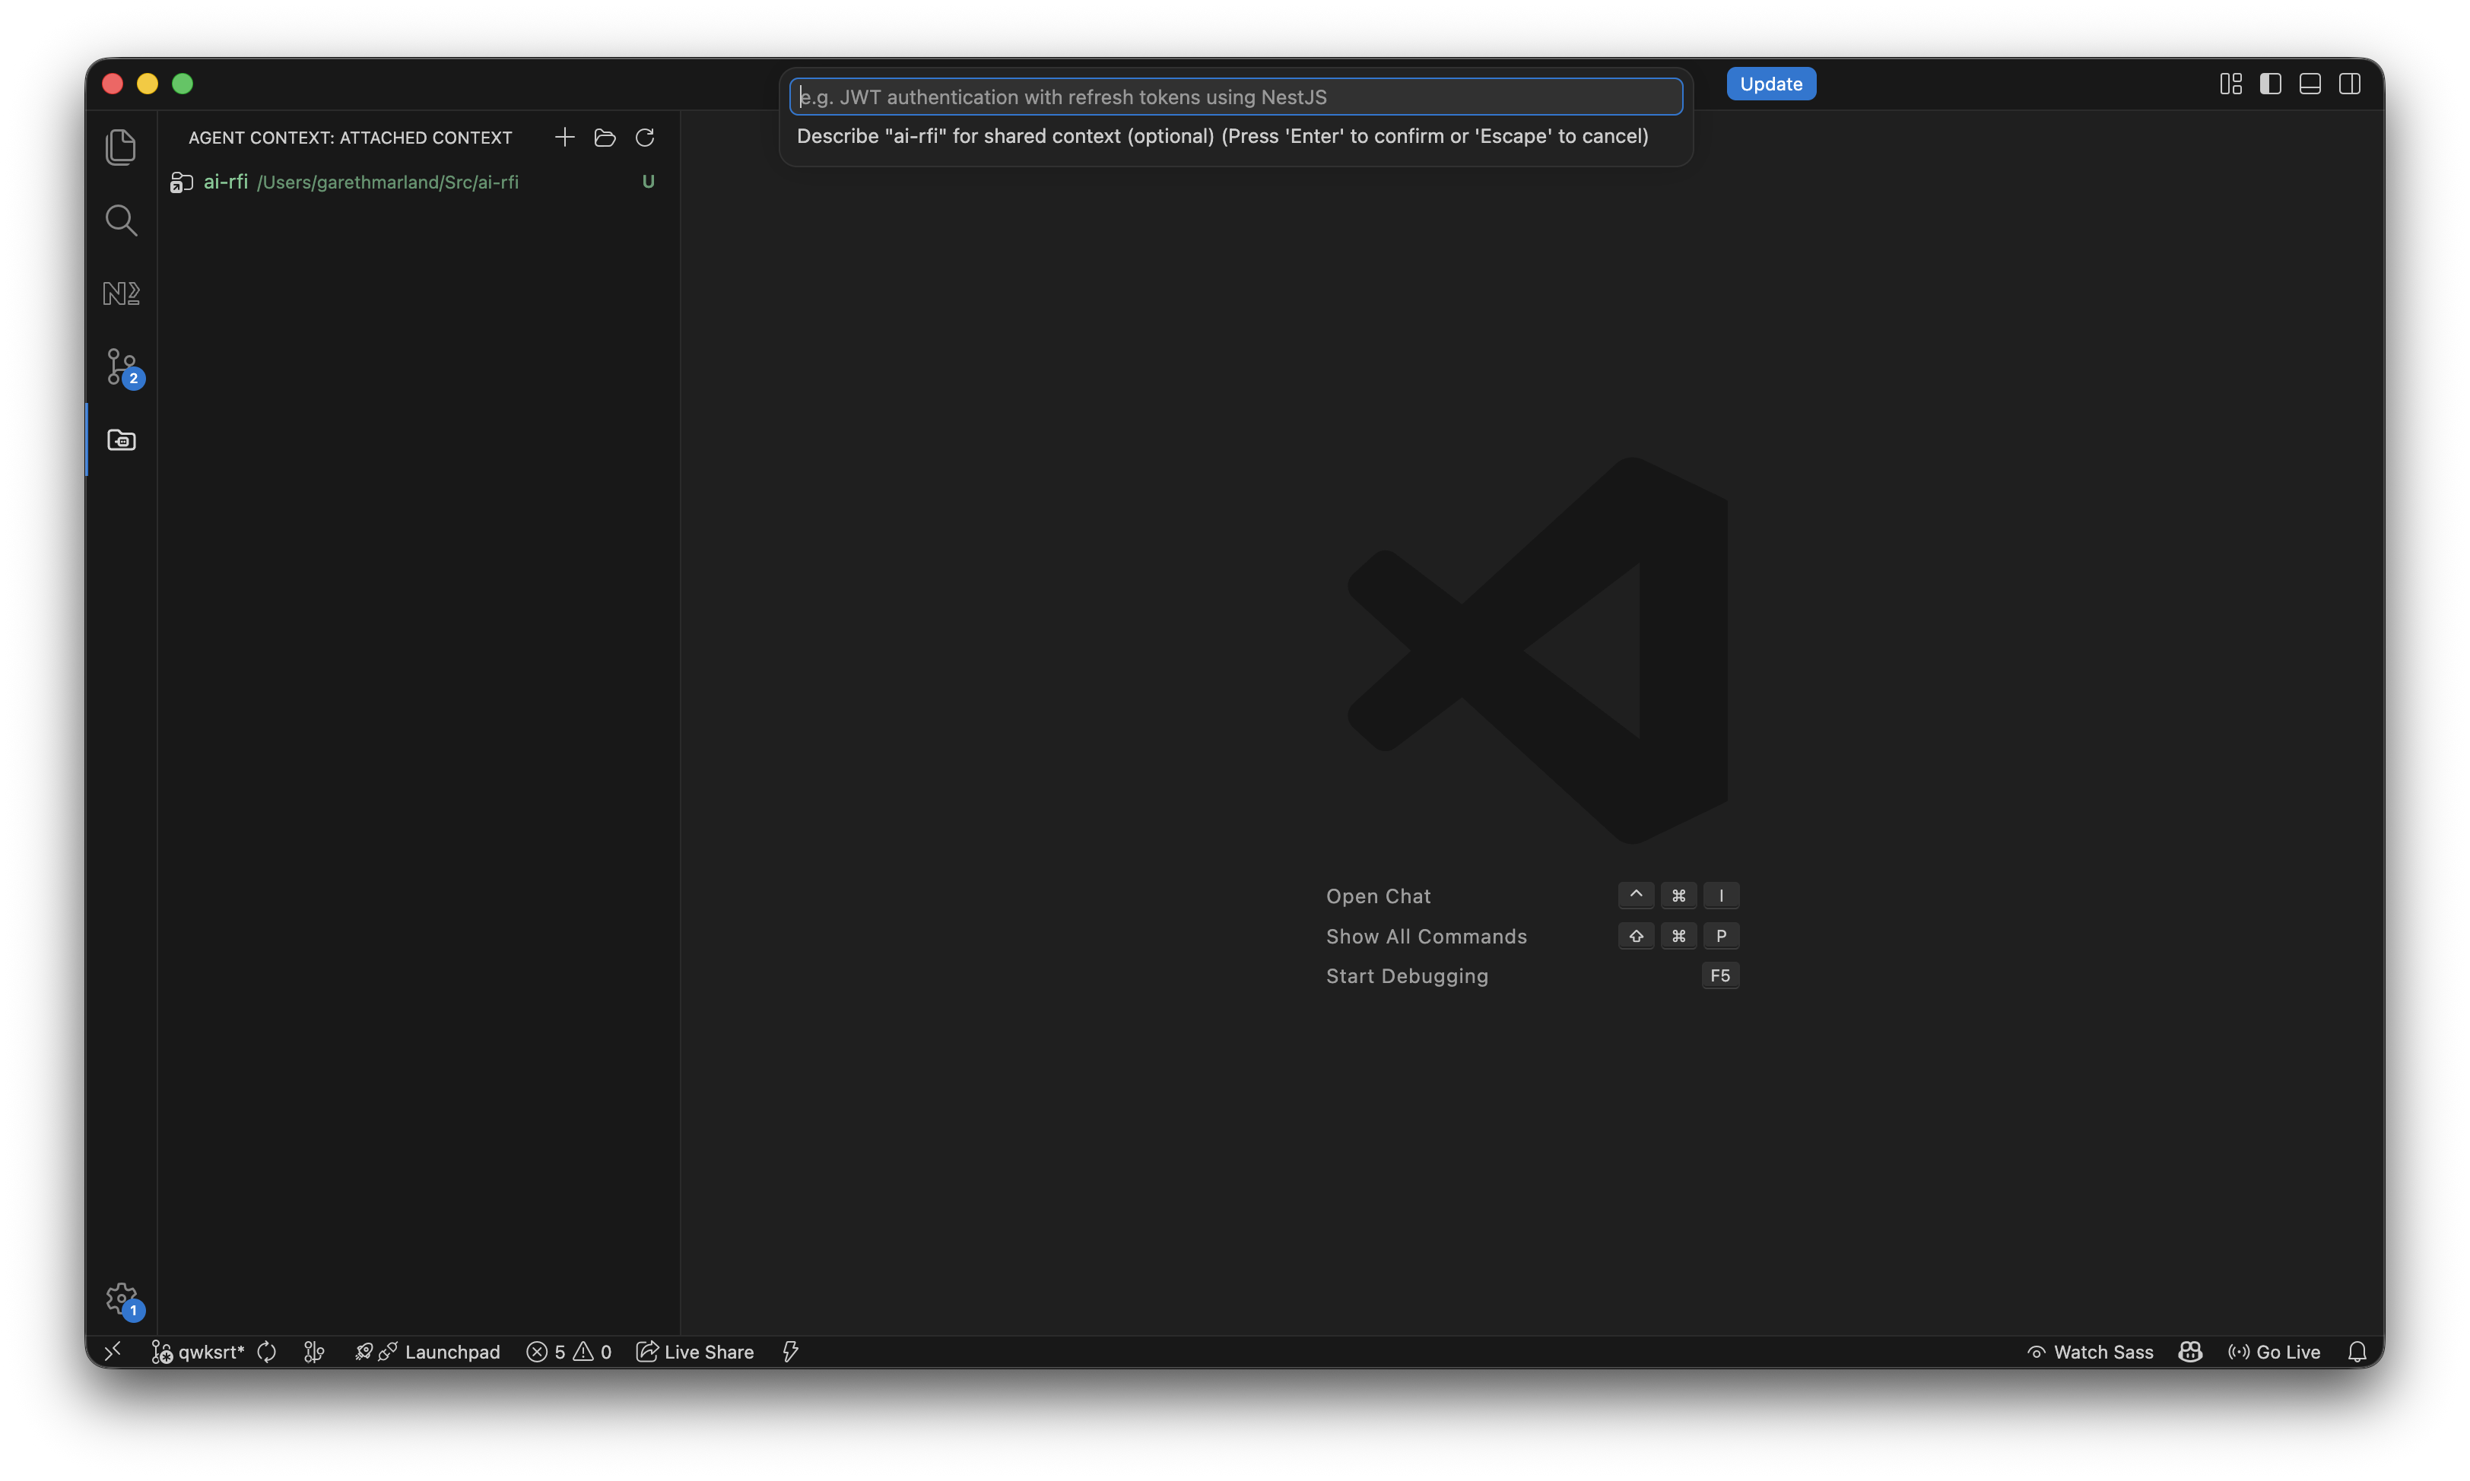Open the Search view
The width and height of the screenshot is (2470, 1481).
[121, 220]
